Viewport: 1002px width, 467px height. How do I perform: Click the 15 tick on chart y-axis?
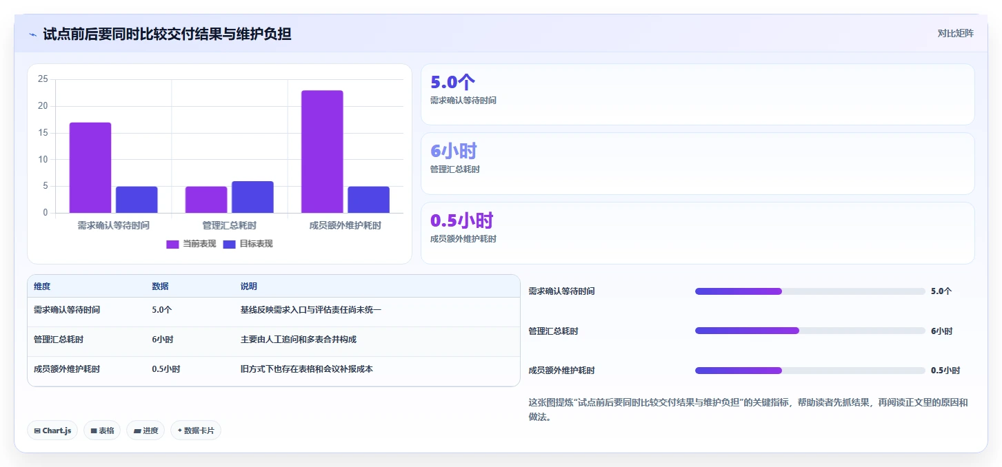(43, 133)
